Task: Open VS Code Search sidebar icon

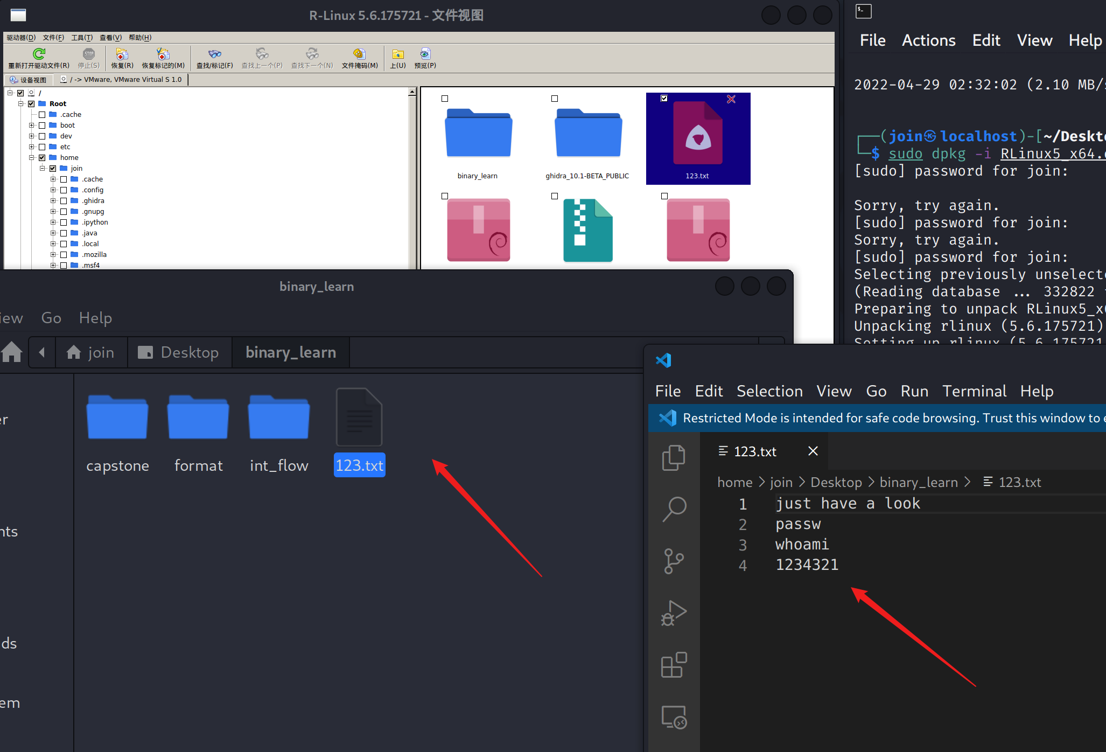Action: point(674,509)
